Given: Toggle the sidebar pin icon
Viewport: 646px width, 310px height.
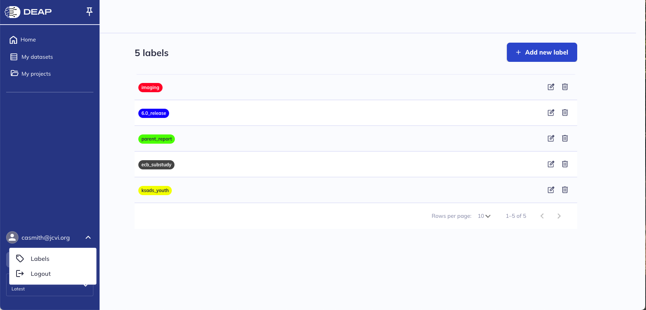Looking at the screenshot, I should point(89,12).
